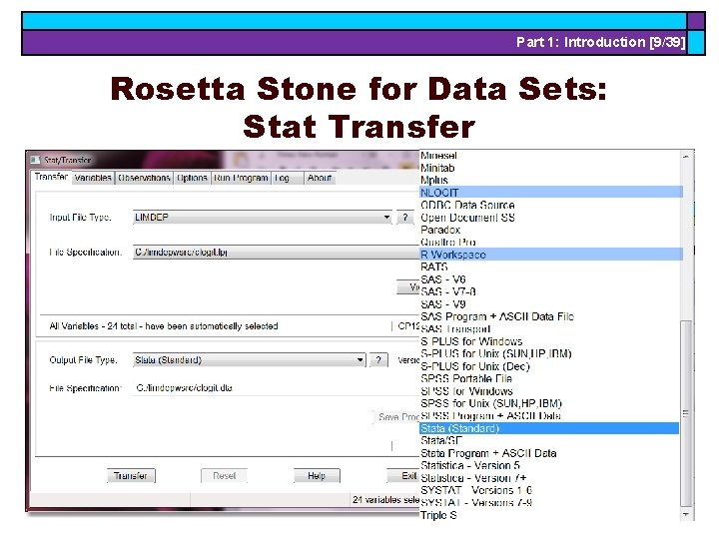Select SPSS Portable File
The width and height of the screenshot is (719, 539).
550,378
